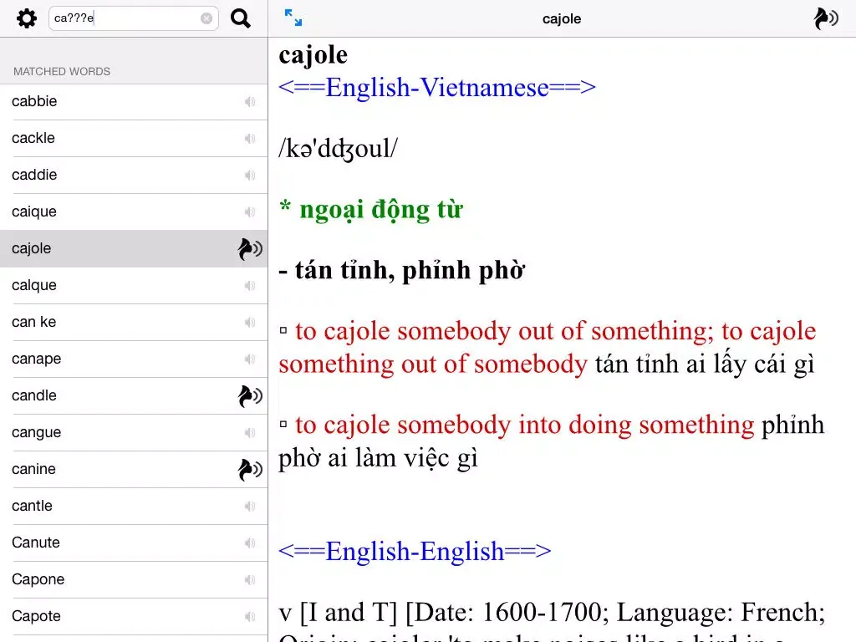Image resolution: width=856 pixels, height=642 pixels.
Task: Play audio for cabbie
Action: coord(249,101)
